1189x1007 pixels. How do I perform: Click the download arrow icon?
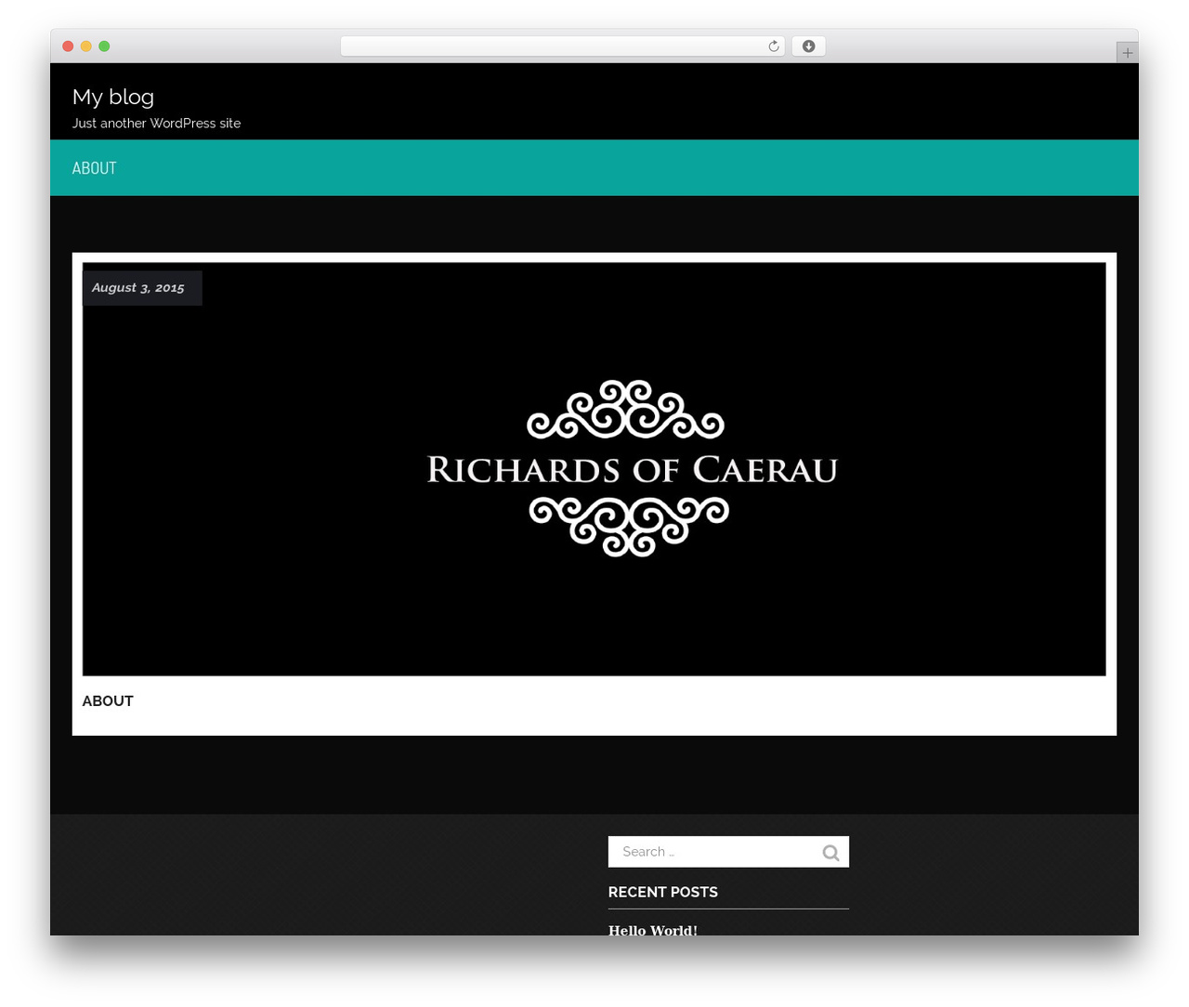[x=808, y=46]
